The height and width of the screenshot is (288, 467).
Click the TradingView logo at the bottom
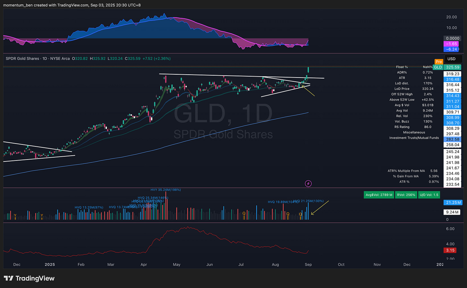[x=30, y=278]
